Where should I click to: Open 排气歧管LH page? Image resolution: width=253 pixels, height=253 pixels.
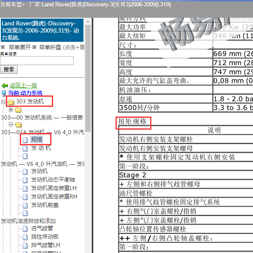(46, 245)
